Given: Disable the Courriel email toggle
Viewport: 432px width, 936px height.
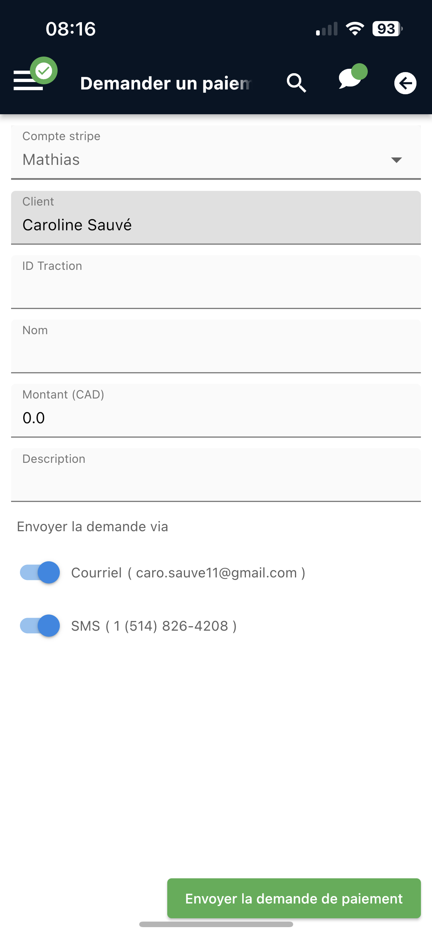Looking at the screenshot, I should tap(40, 573).
